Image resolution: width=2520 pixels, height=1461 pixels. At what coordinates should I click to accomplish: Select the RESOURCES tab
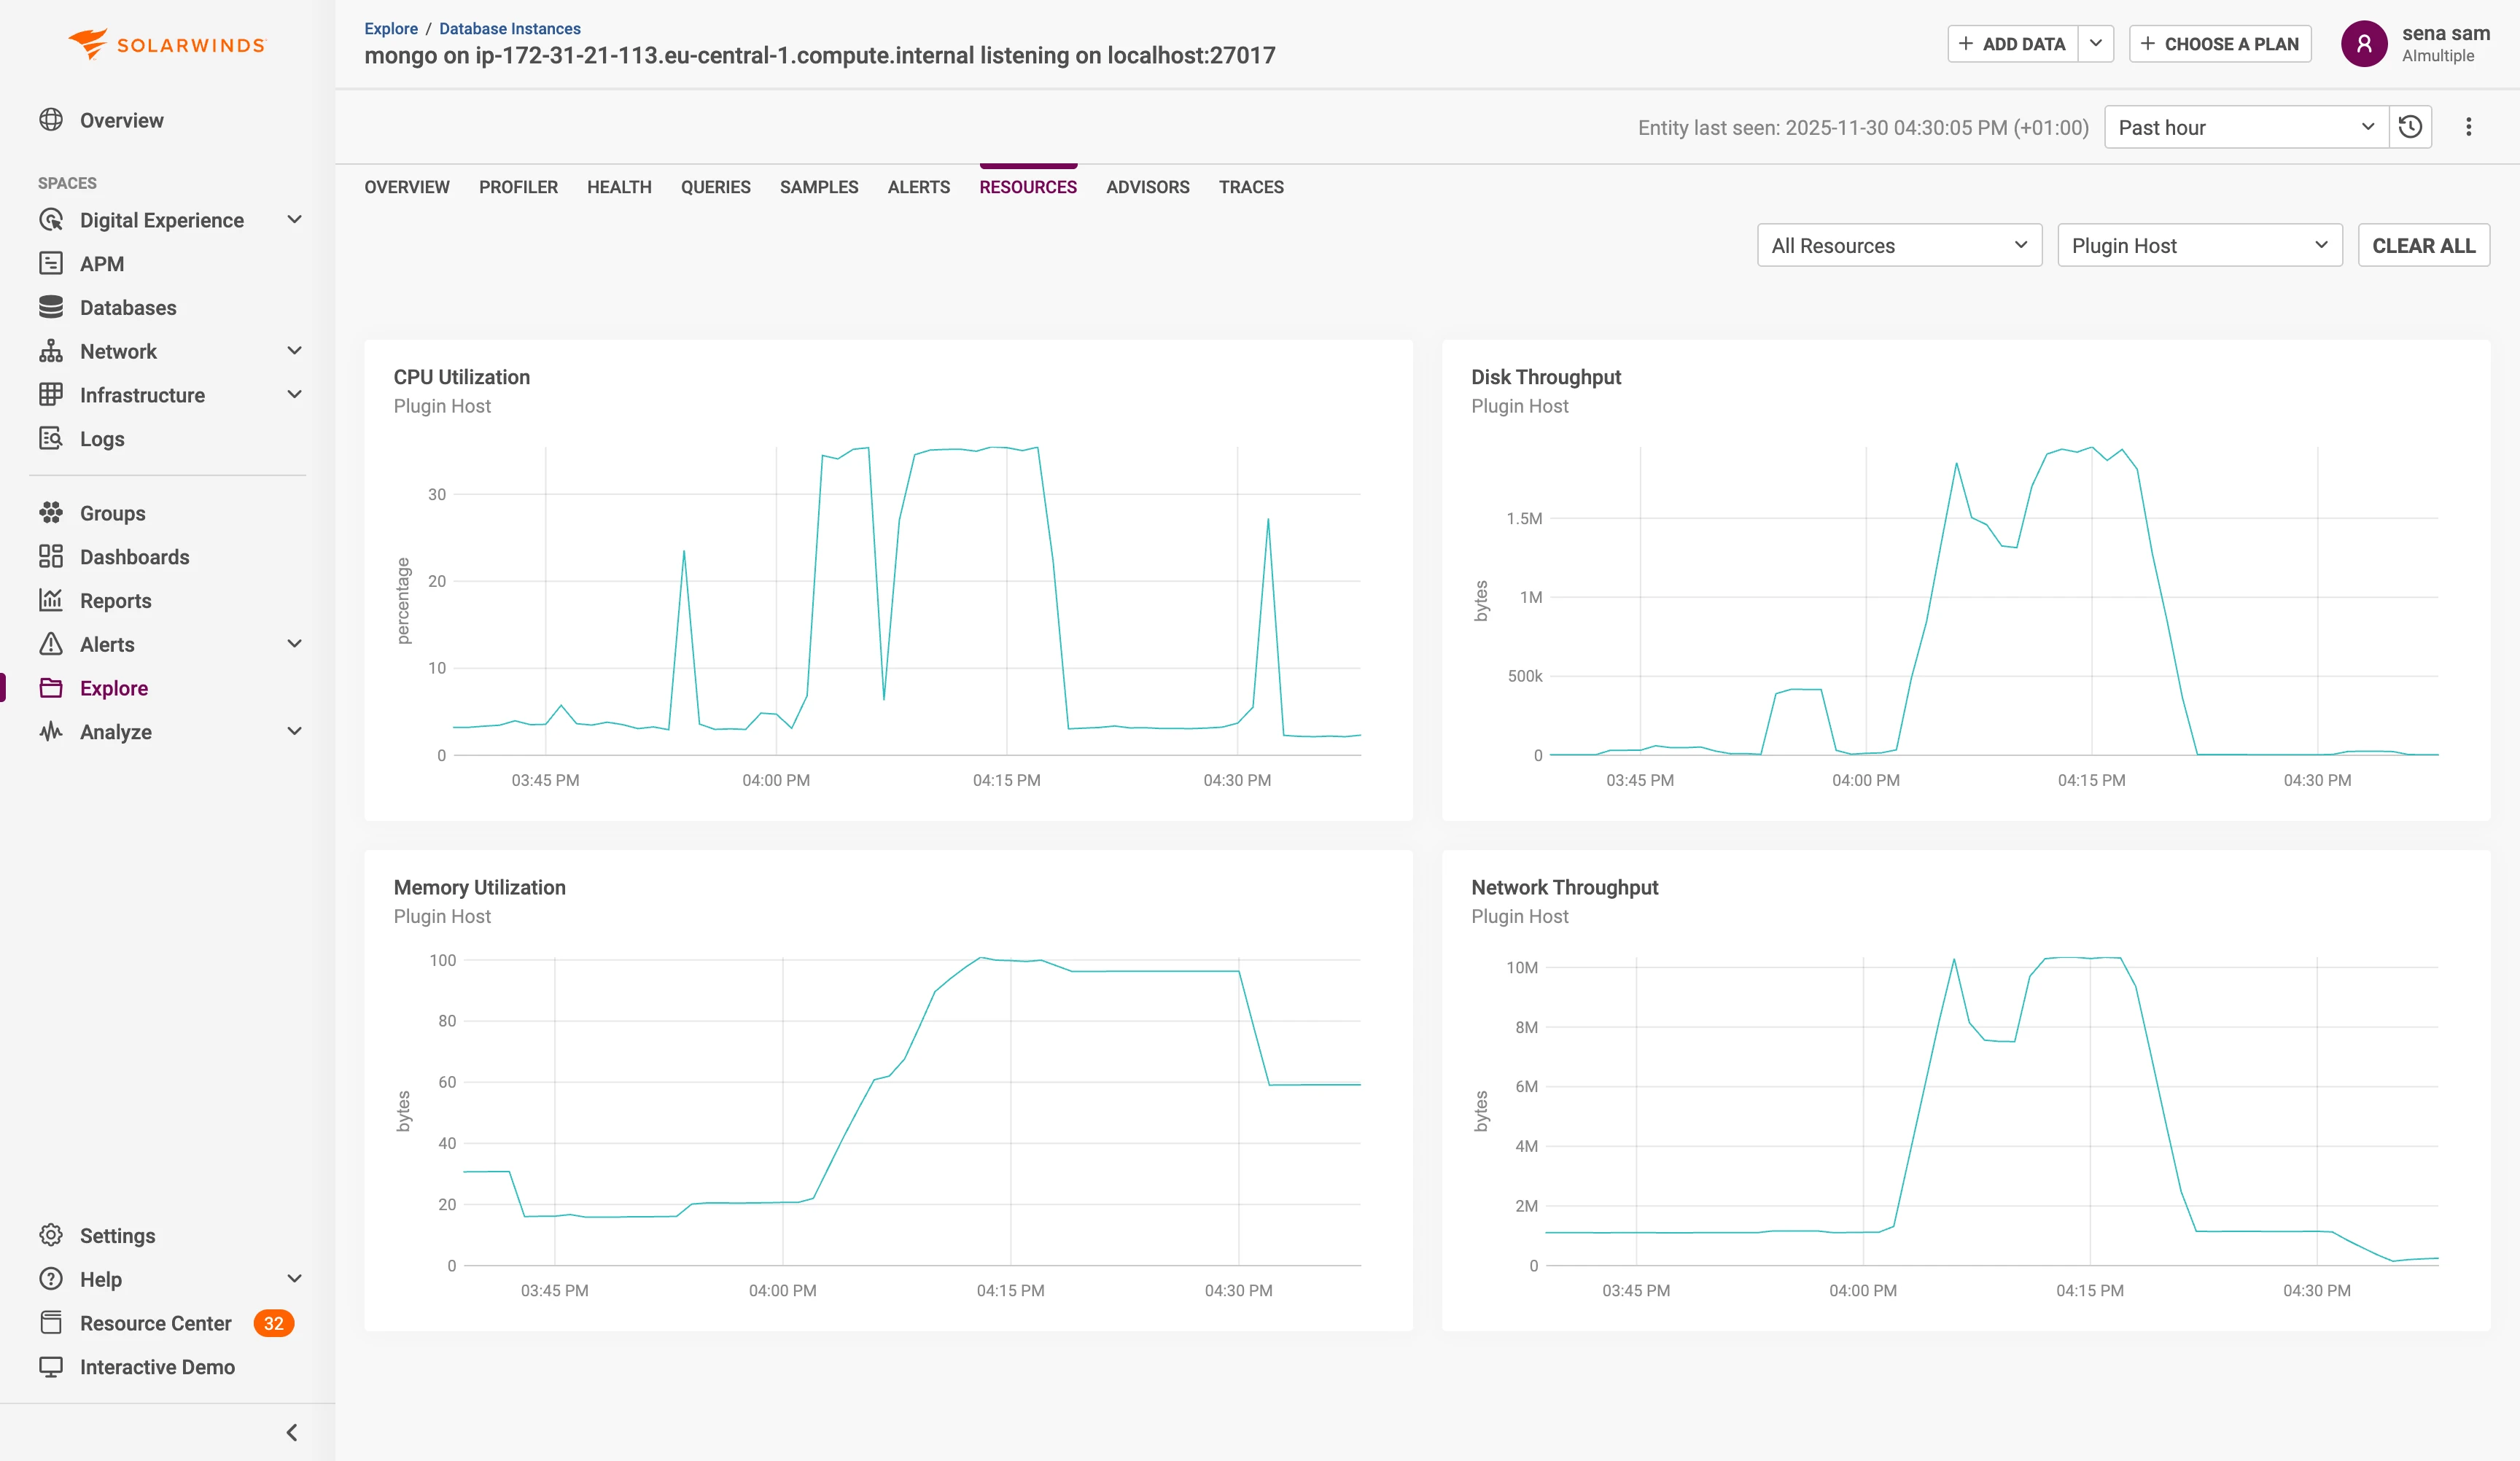tap(1028, 187)
